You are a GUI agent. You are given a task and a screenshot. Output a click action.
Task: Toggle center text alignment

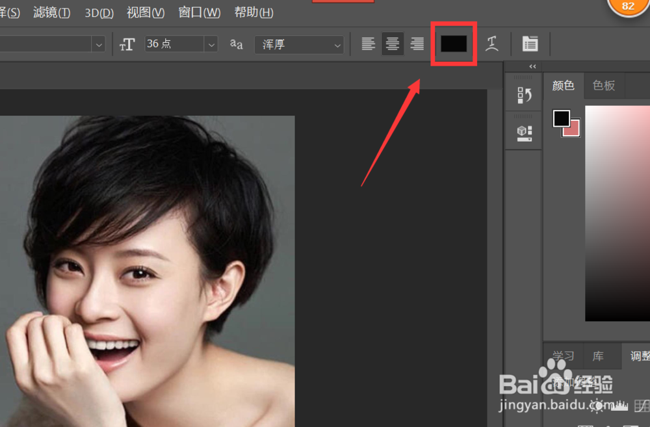tap(393, 44)
